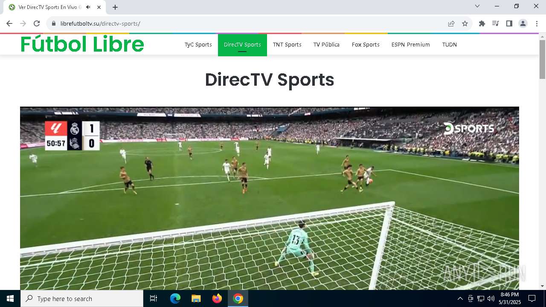Bookmark this tab with the star icon
The height and width of the screenshot is (307, 546).
click(x=465, y=23)
